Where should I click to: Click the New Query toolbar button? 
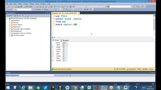[28, 6]
